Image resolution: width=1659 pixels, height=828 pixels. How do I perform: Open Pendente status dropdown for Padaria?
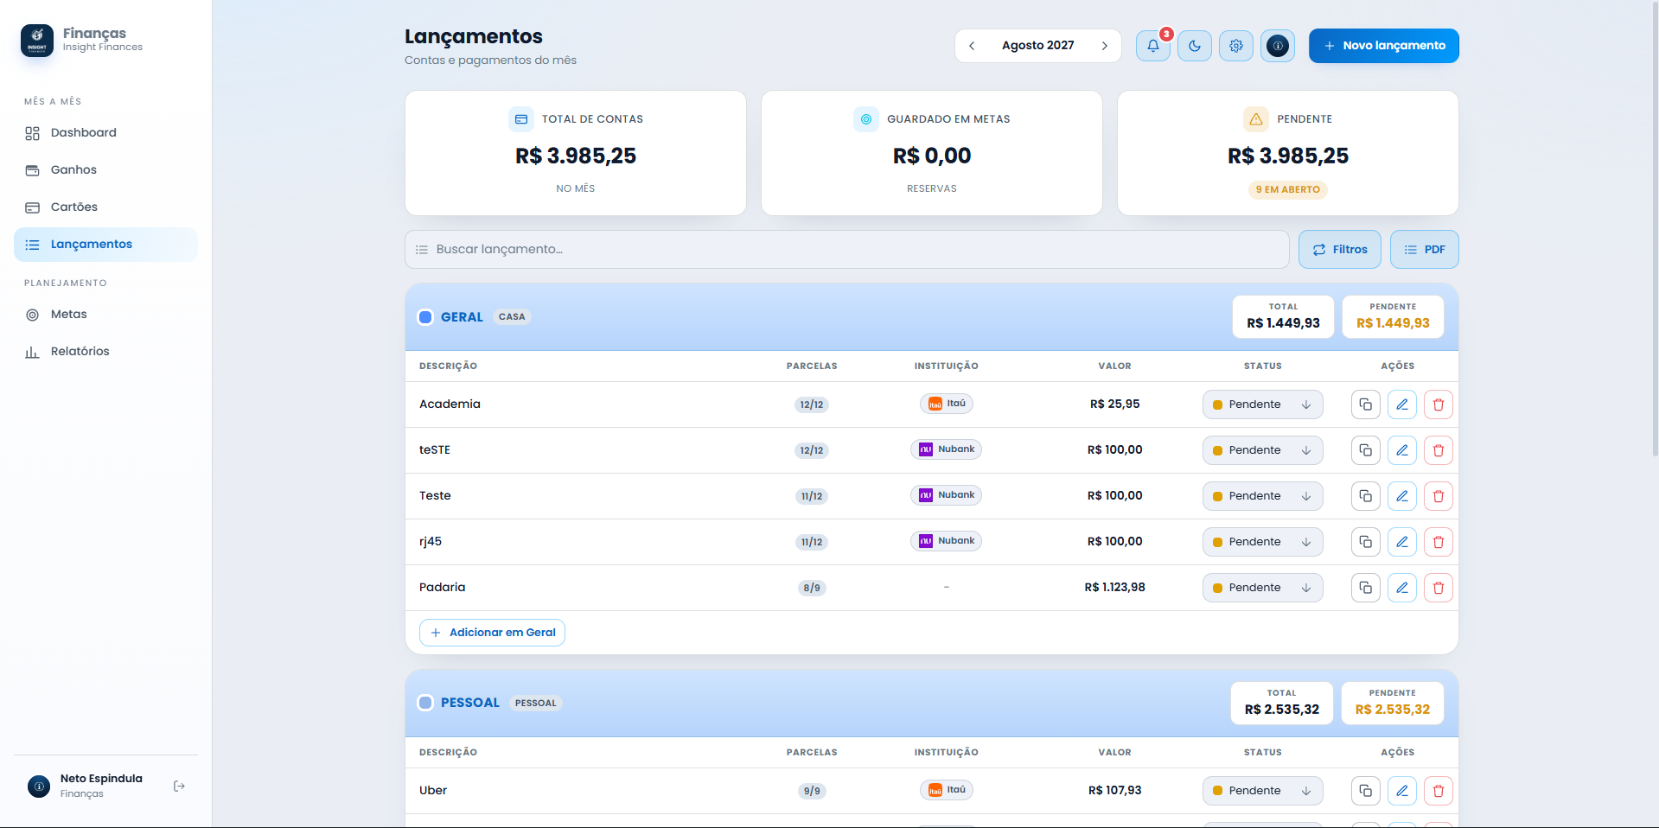[1262, 588]
